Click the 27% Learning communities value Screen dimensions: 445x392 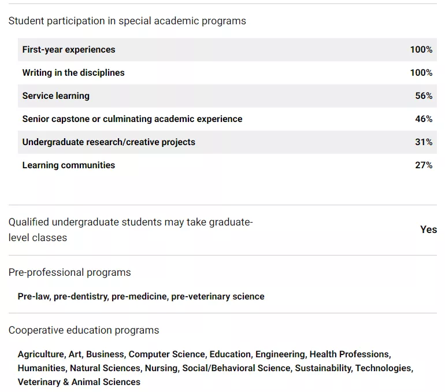tap(424, 165)
